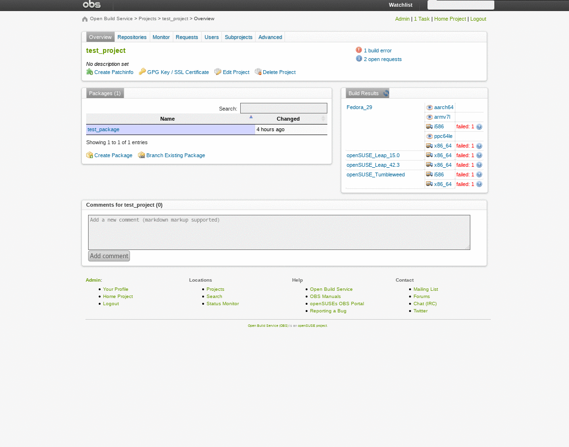Click the Create Package box icon

90,155
